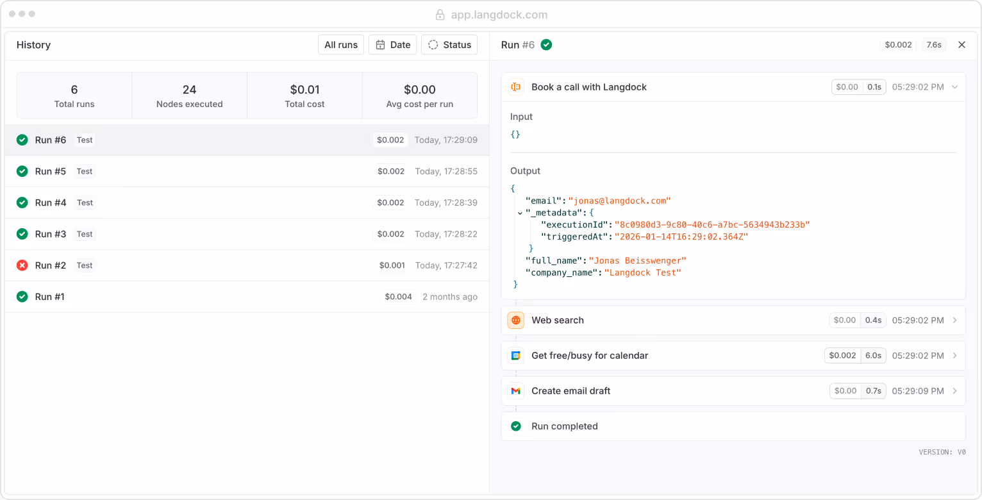The image size is (982, 500).
Task: Click the triggeredAt timestamp value
Action: 681,237
